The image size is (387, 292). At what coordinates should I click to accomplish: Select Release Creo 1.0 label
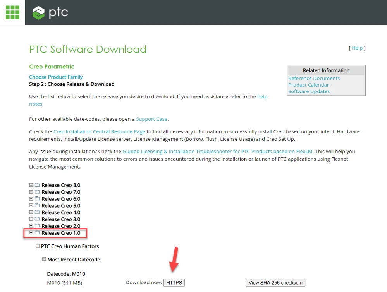click(61, 233)
